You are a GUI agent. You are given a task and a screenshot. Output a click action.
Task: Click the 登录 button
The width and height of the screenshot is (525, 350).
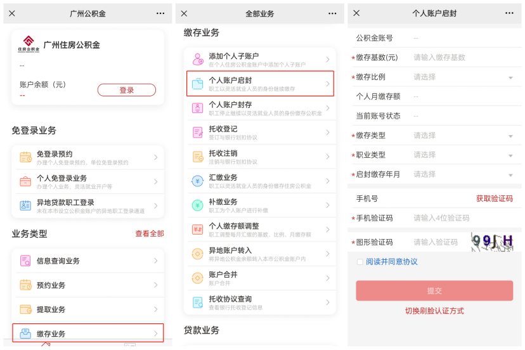(127, 90)
